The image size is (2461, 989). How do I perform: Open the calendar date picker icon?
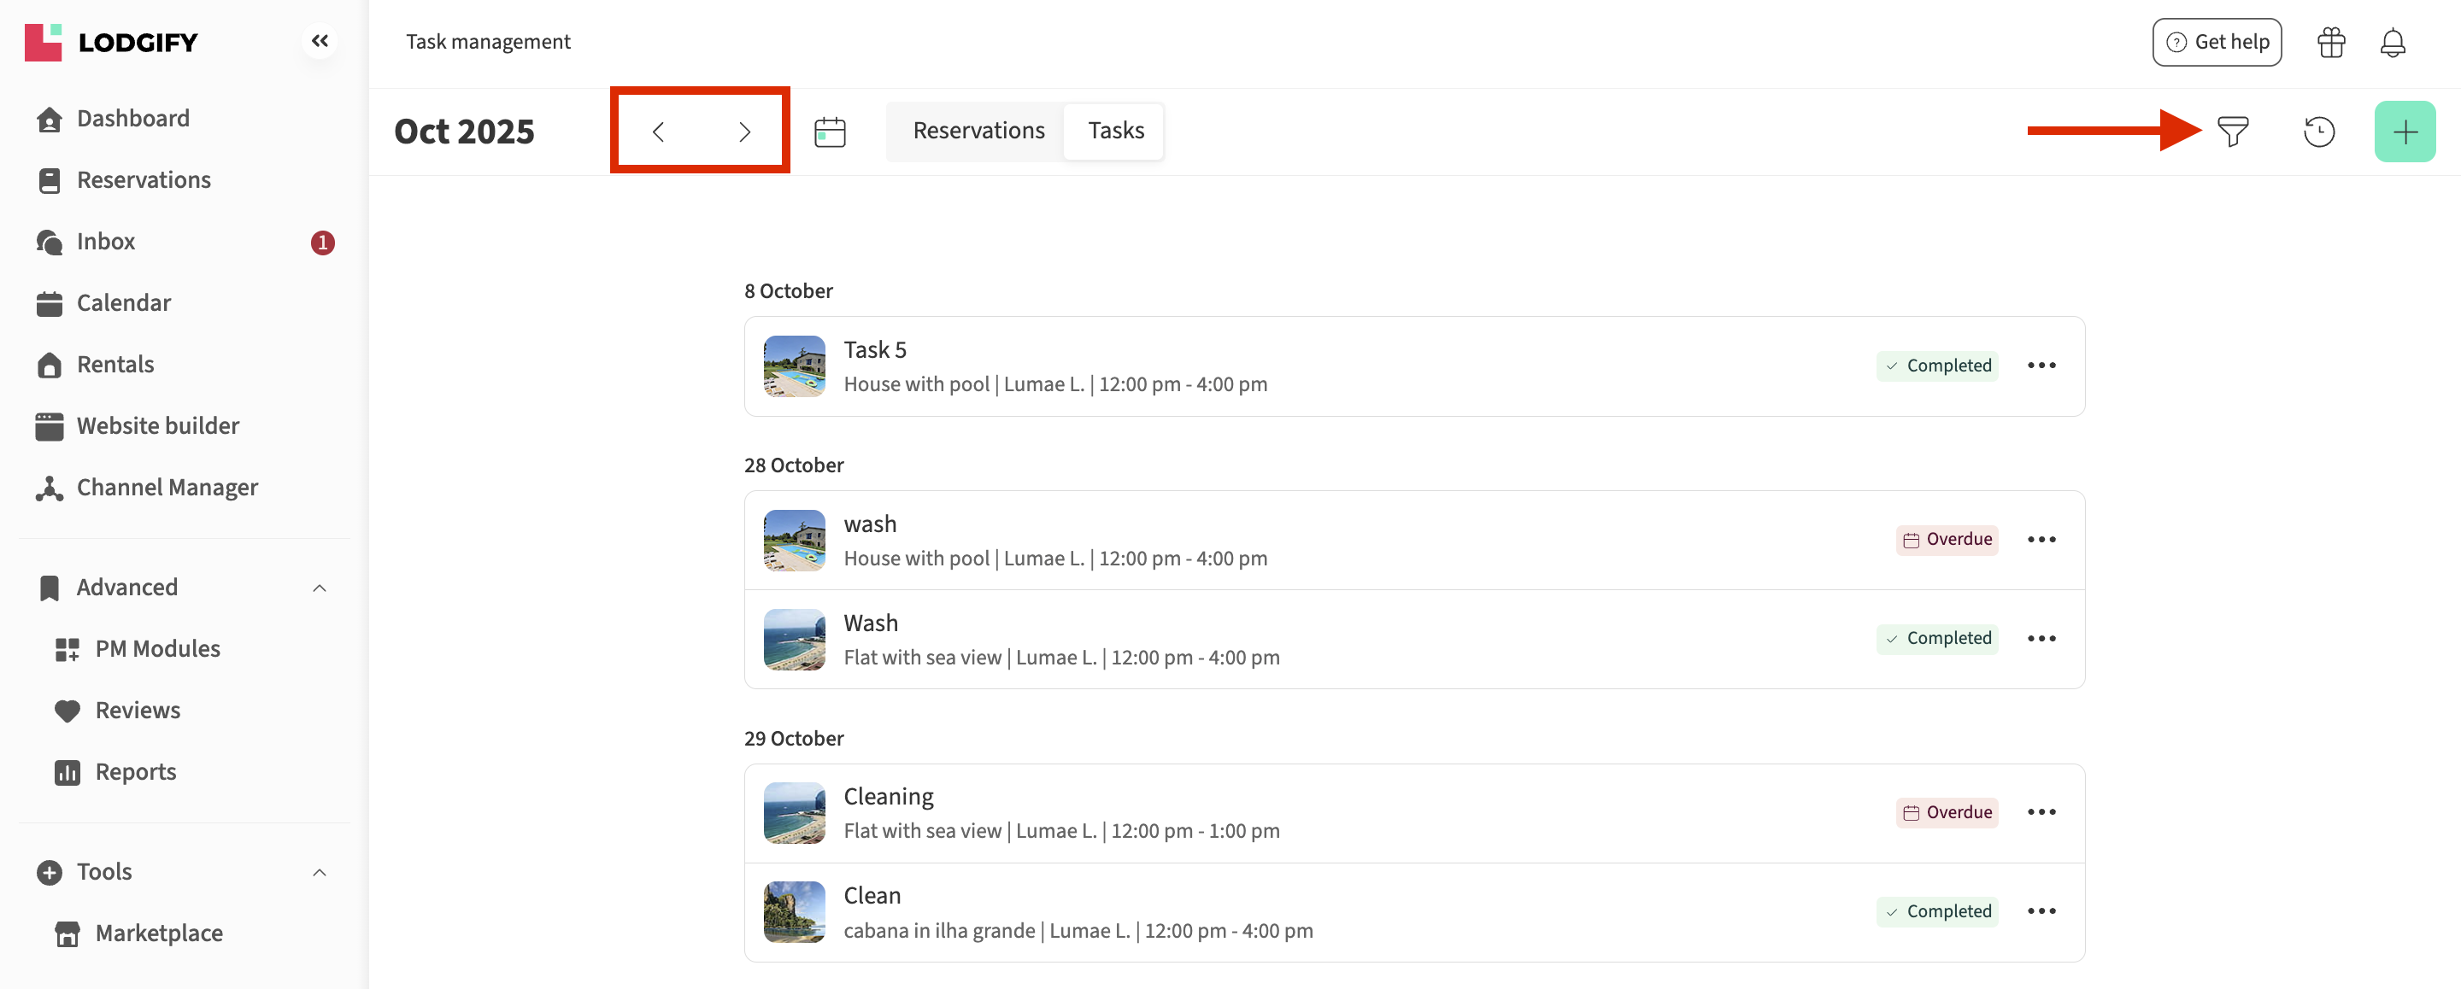click(x=829, y=132)
